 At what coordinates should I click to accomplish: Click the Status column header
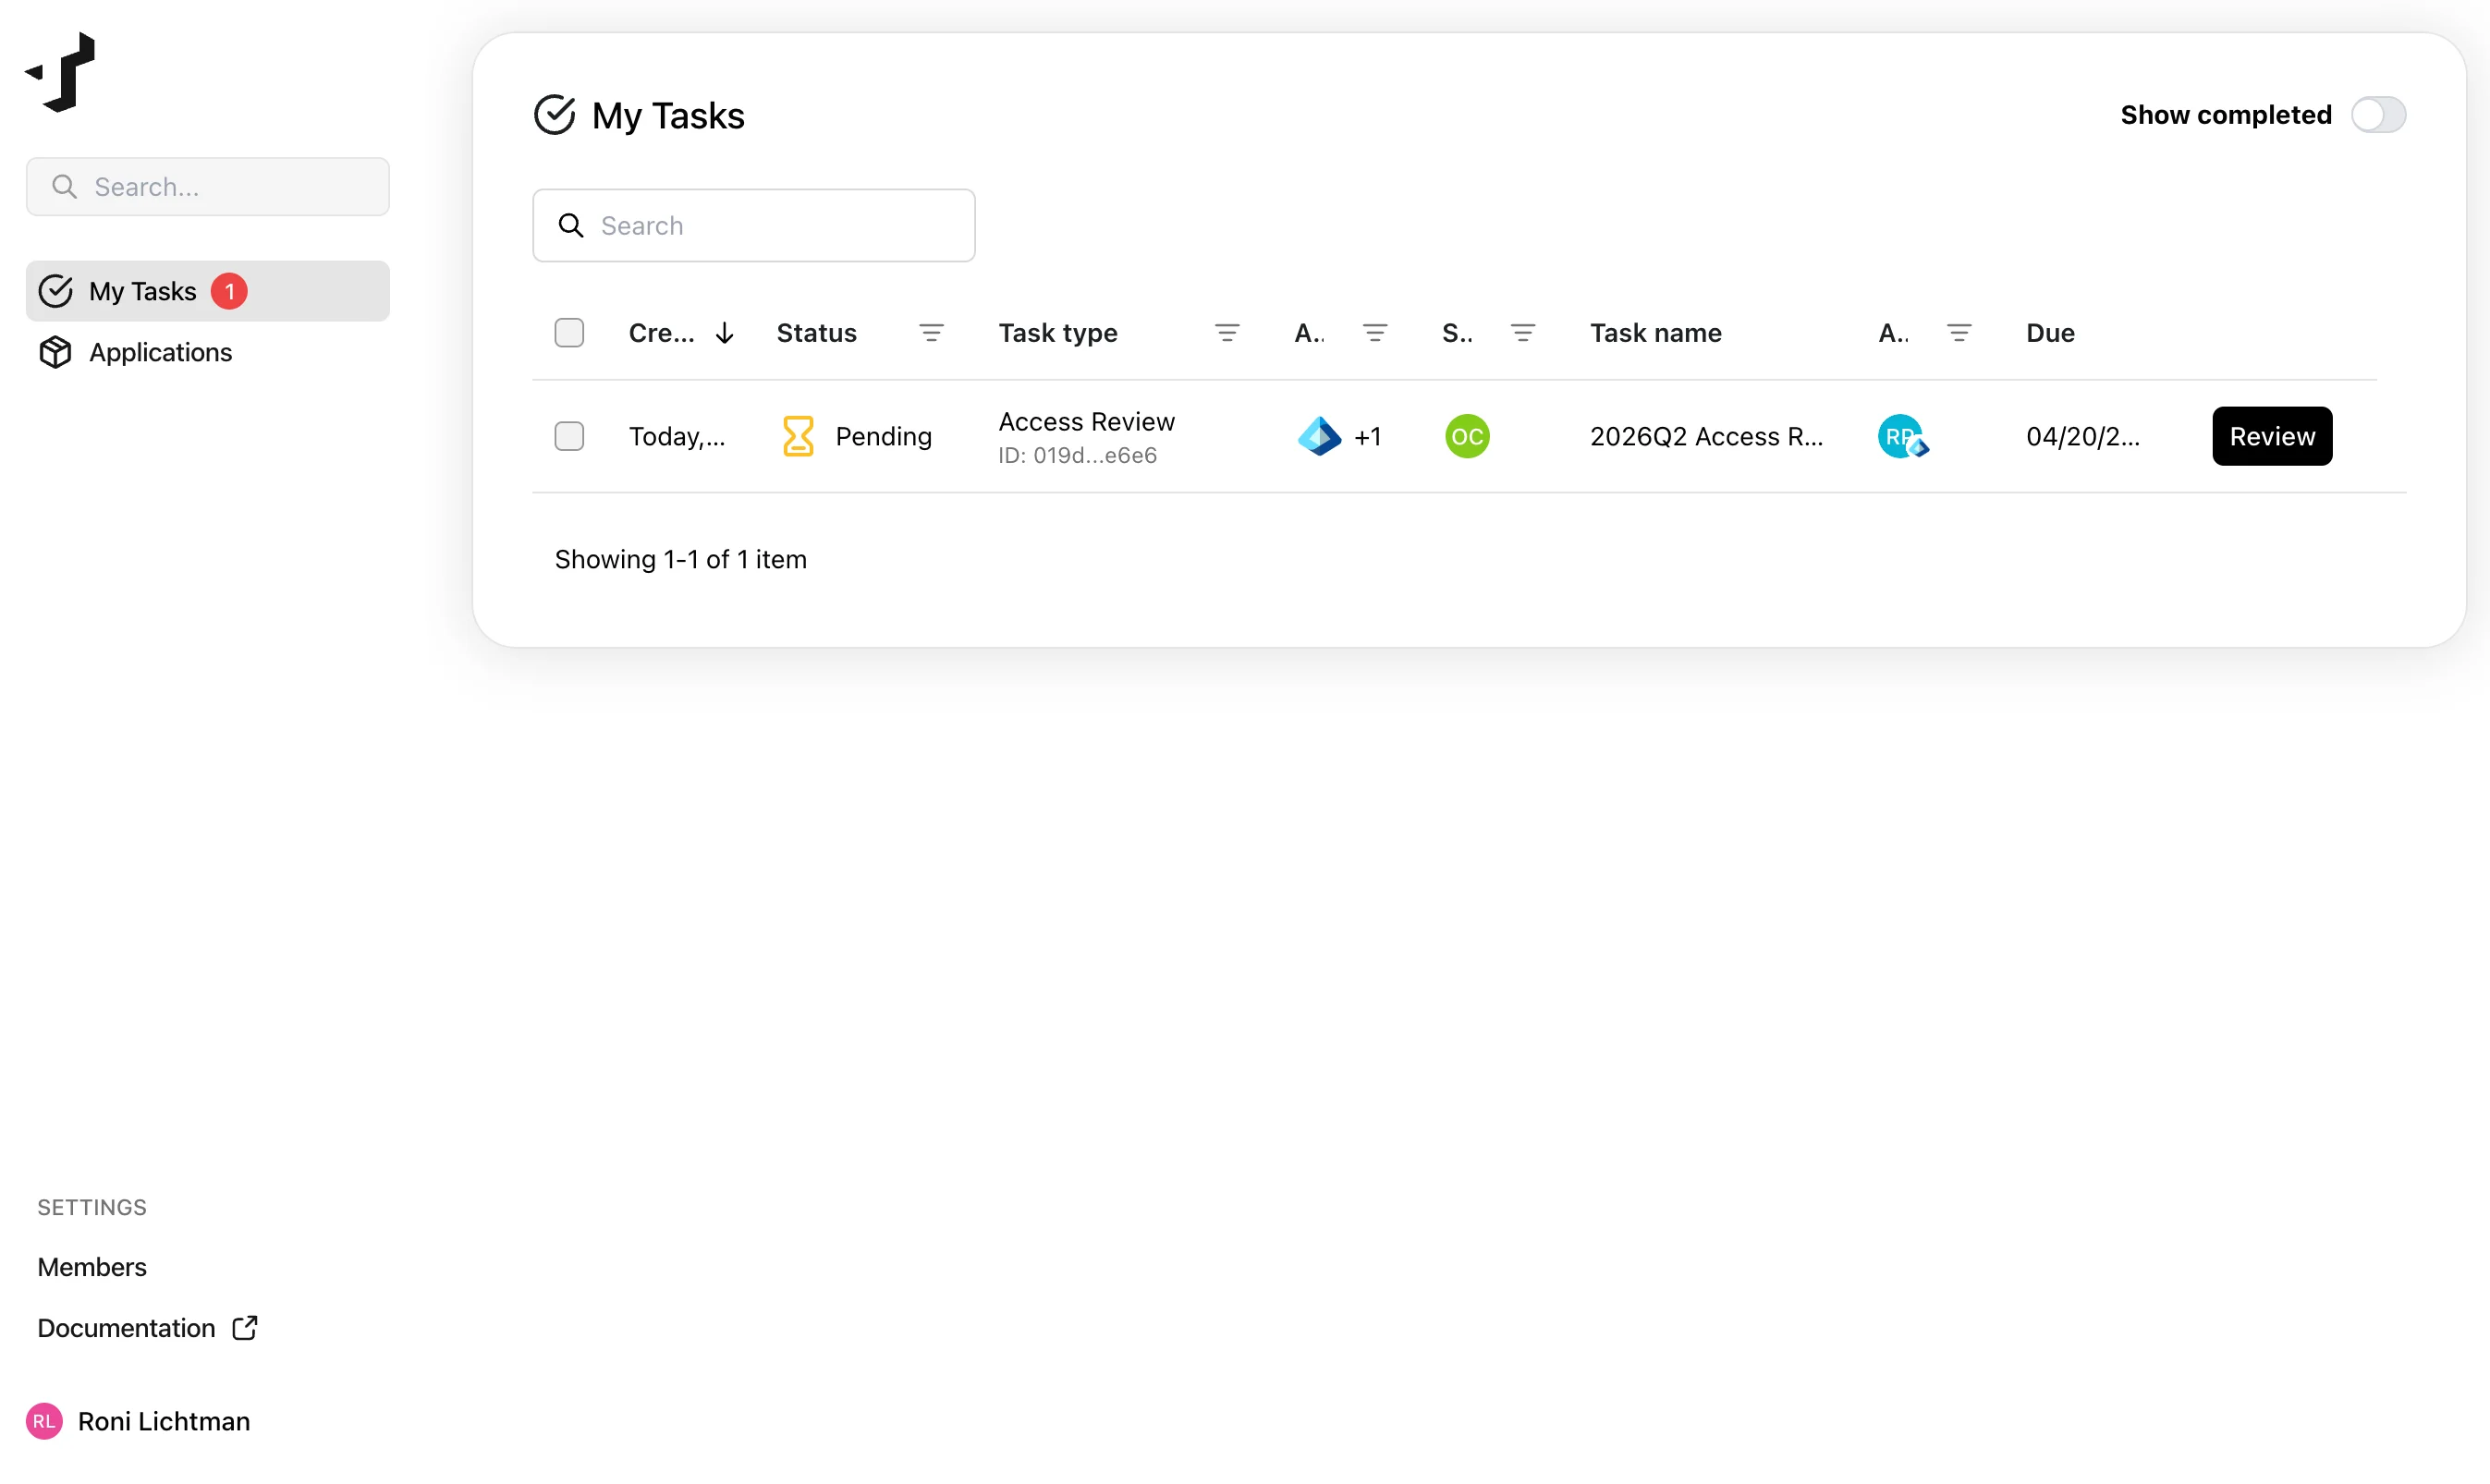[x=817, y=333]
